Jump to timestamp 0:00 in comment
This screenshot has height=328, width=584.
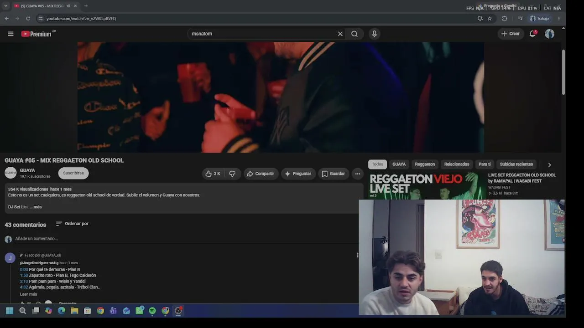tap(24, 270)
